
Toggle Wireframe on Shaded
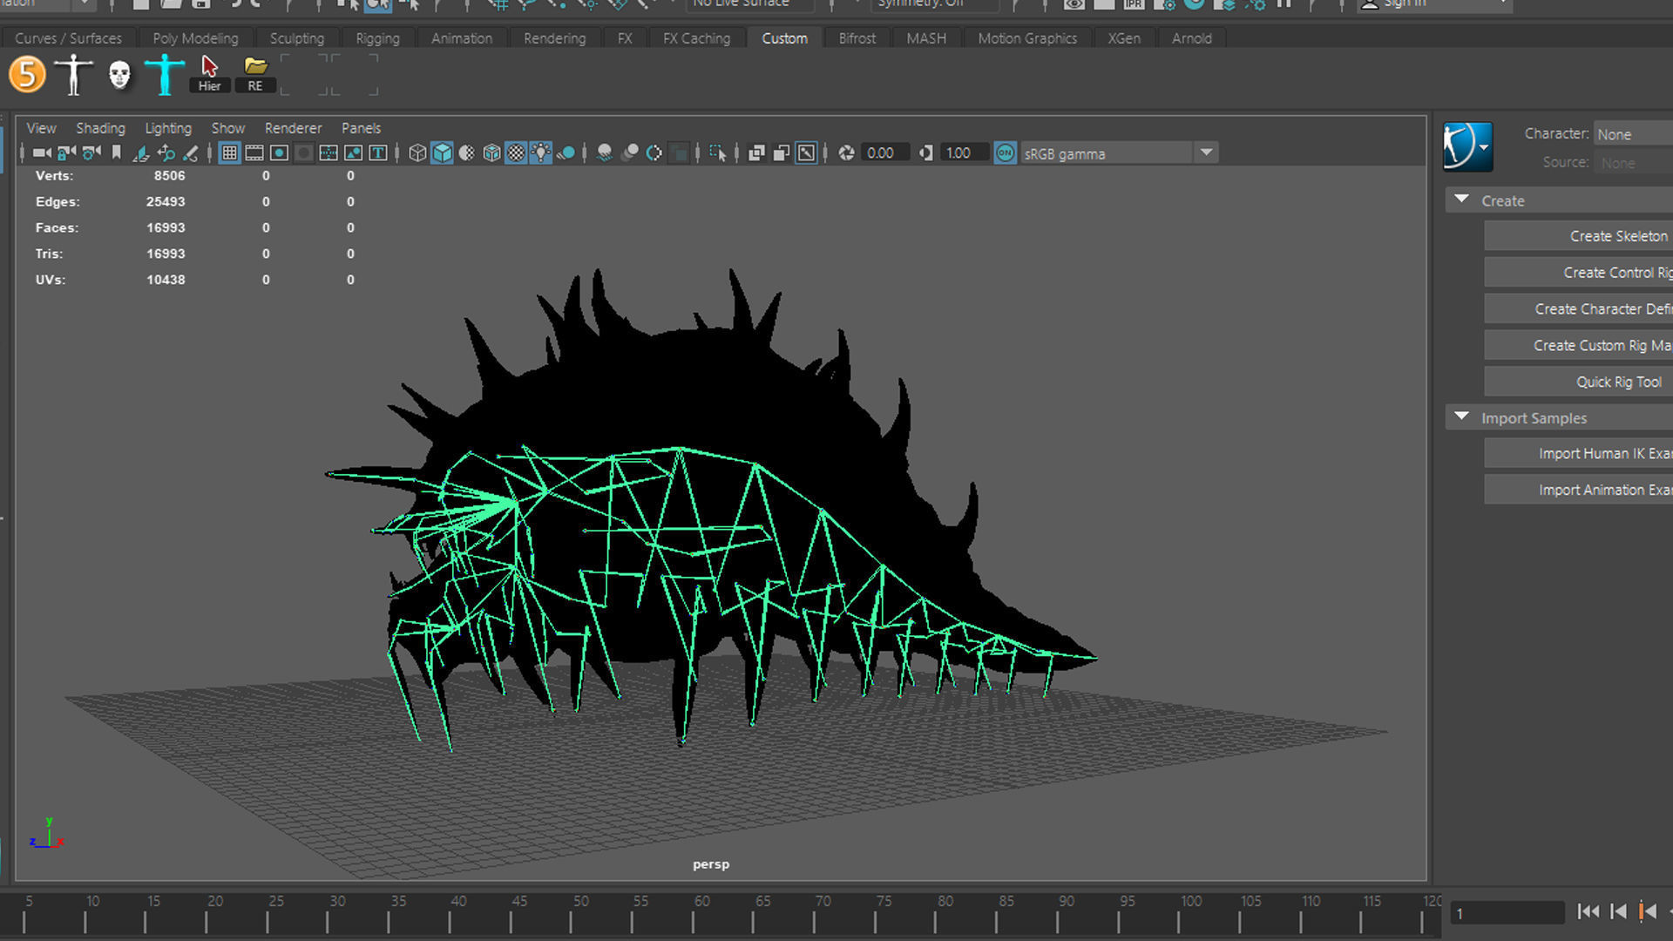[492, 153]
